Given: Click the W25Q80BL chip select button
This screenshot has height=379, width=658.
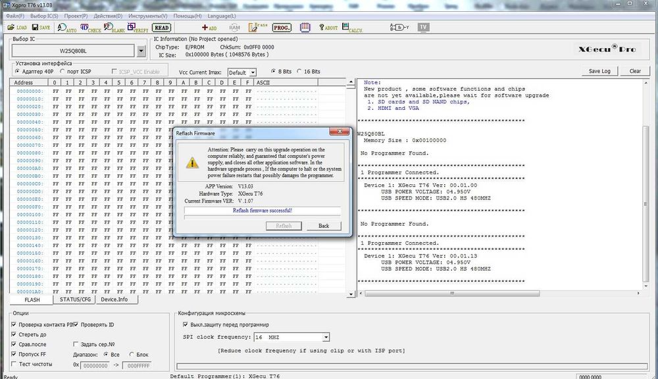Looking at the screenshot, I should tap(73, 51).
